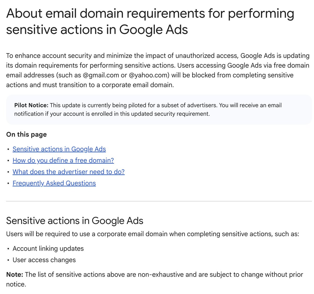Click the bullet before Frequently Asked Questions link
This screenshot has height=294, width=314.
[x=8, y=183]
